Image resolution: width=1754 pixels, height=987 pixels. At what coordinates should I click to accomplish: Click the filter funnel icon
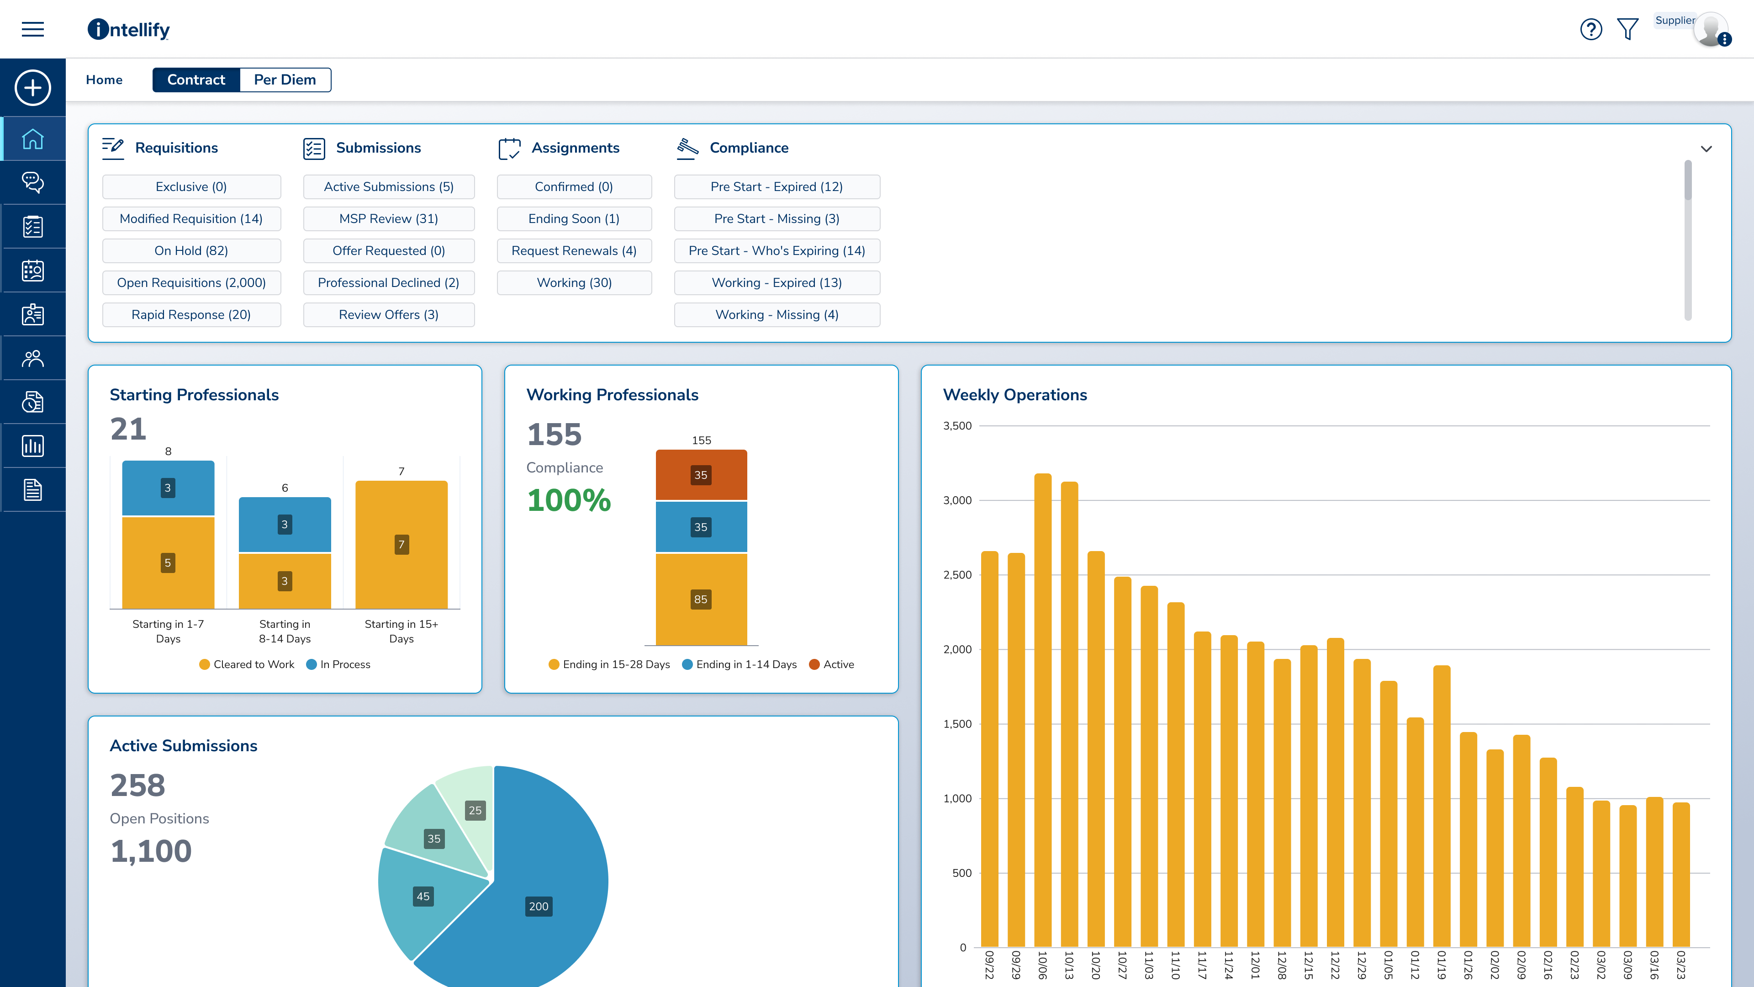pos(1627,29)
